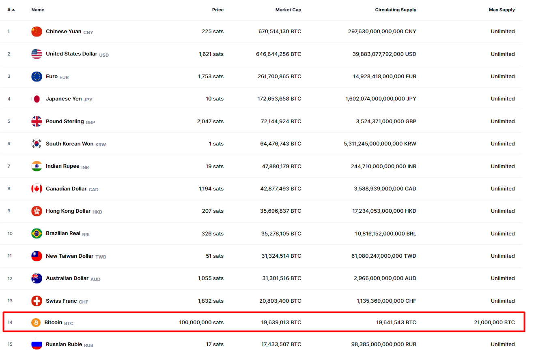
Task: Click the United States Dollar flag icon
Action: pos(37,54)
